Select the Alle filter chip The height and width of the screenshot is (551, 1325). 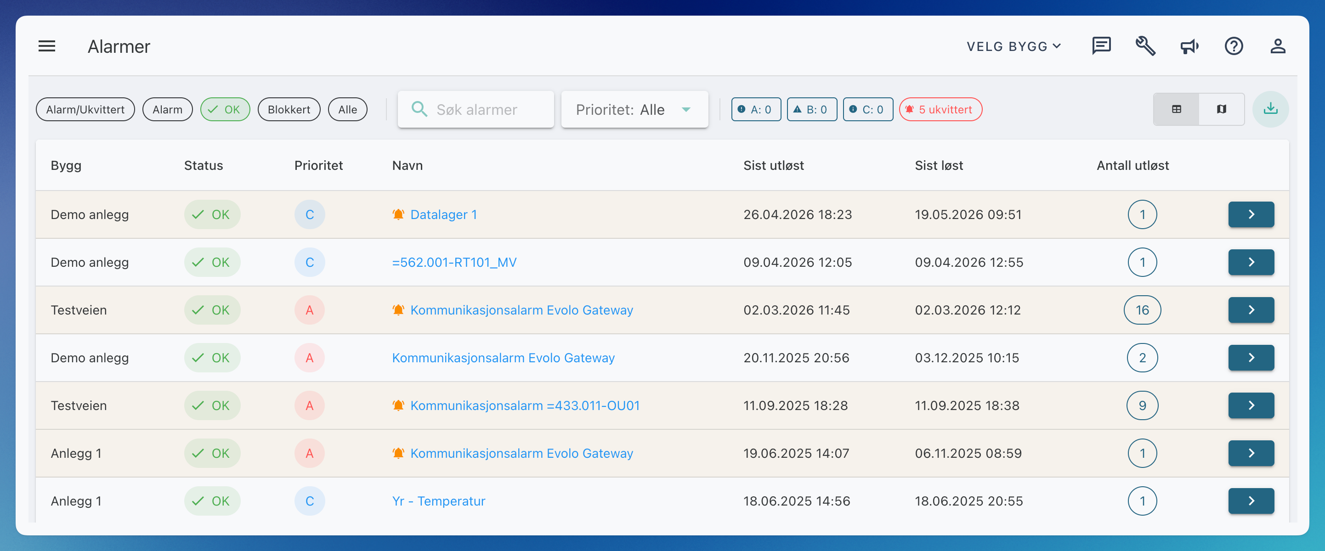[347, 109]
